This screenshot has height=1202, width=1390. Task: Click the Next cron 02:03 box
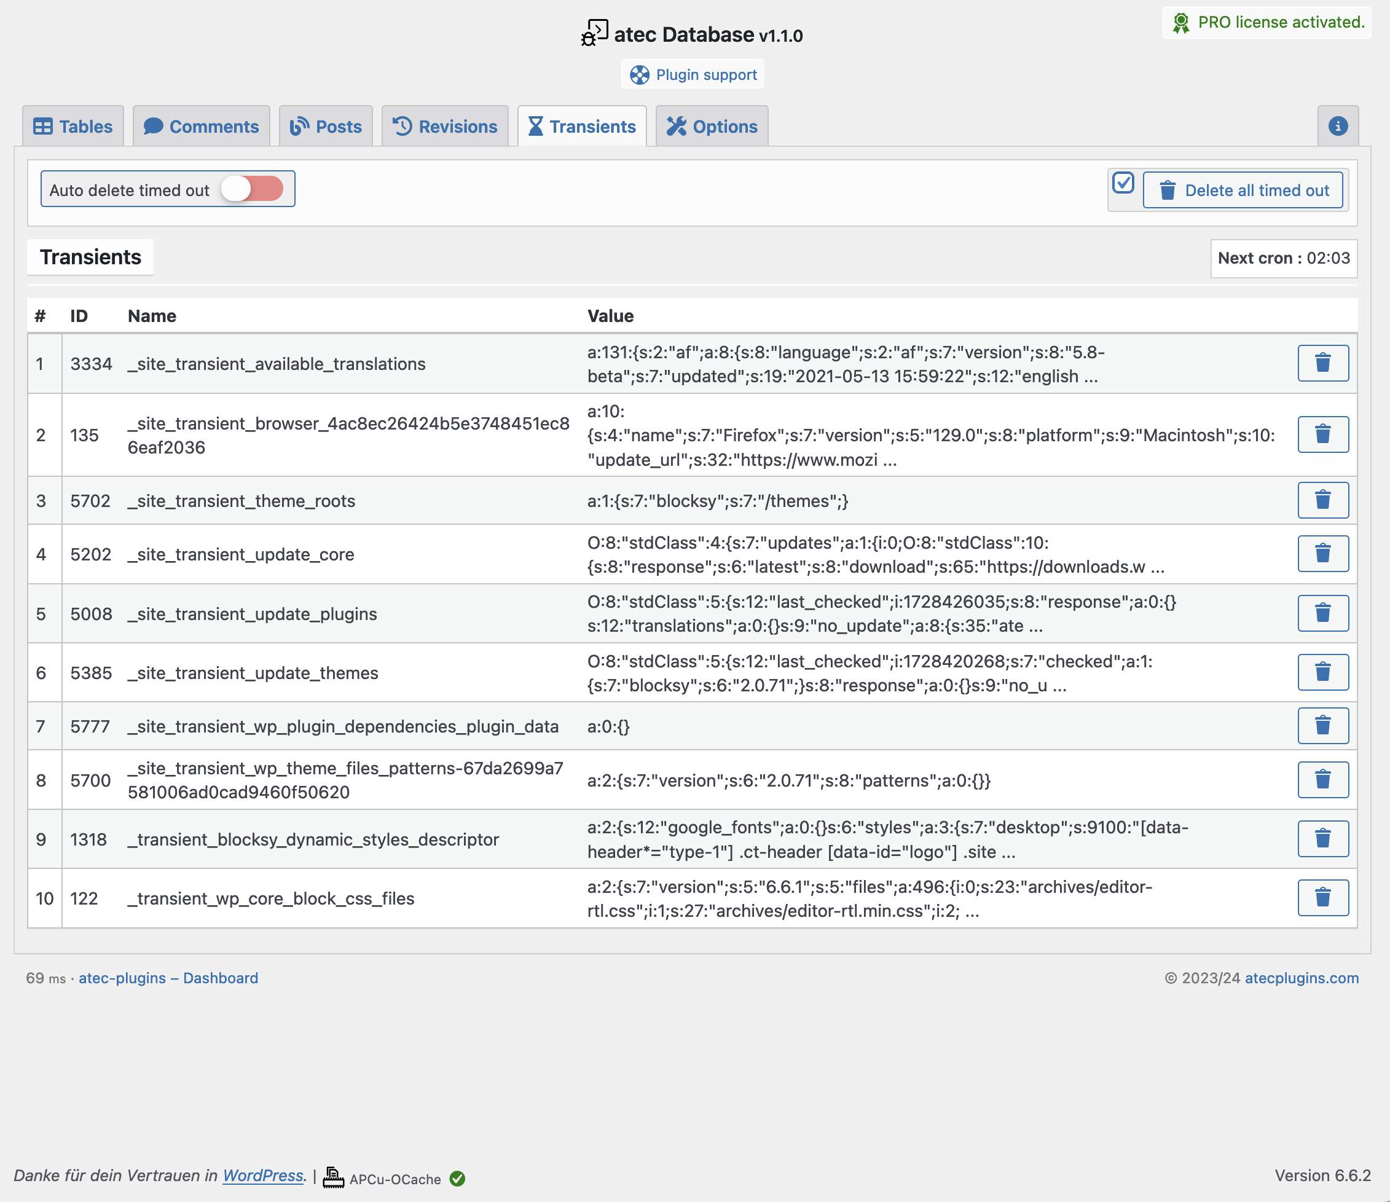click(x=1284, y=258)
